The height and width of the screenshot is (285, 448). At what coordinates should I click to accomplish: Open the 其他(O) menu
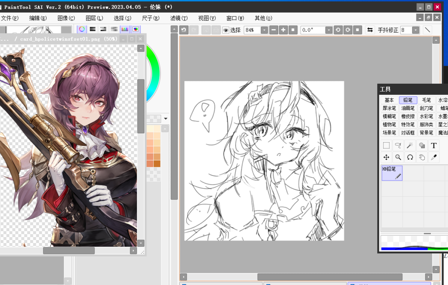click(263, 18)
